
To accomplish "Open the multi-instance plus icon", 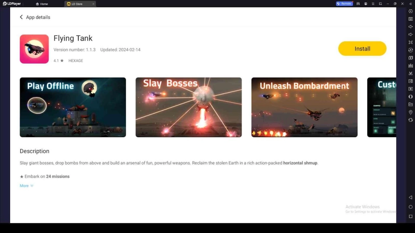I will [x=411, y=58].
